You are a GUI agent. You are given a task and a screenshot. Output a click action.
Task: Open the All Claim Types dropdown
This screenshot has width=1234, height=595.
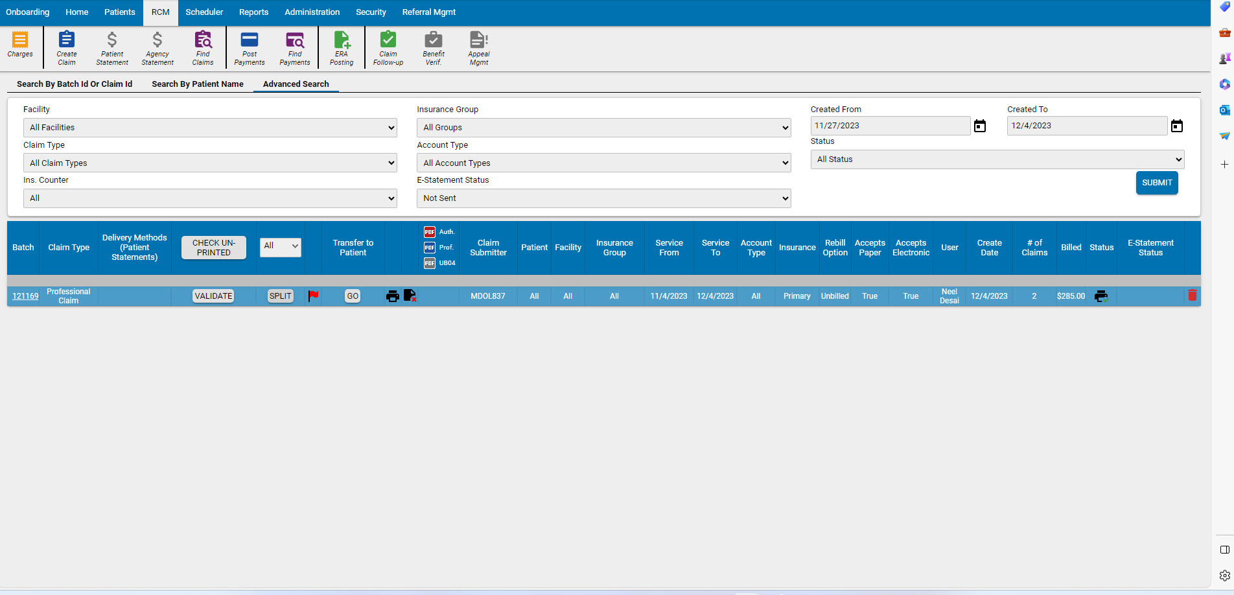tap(210, 163)
